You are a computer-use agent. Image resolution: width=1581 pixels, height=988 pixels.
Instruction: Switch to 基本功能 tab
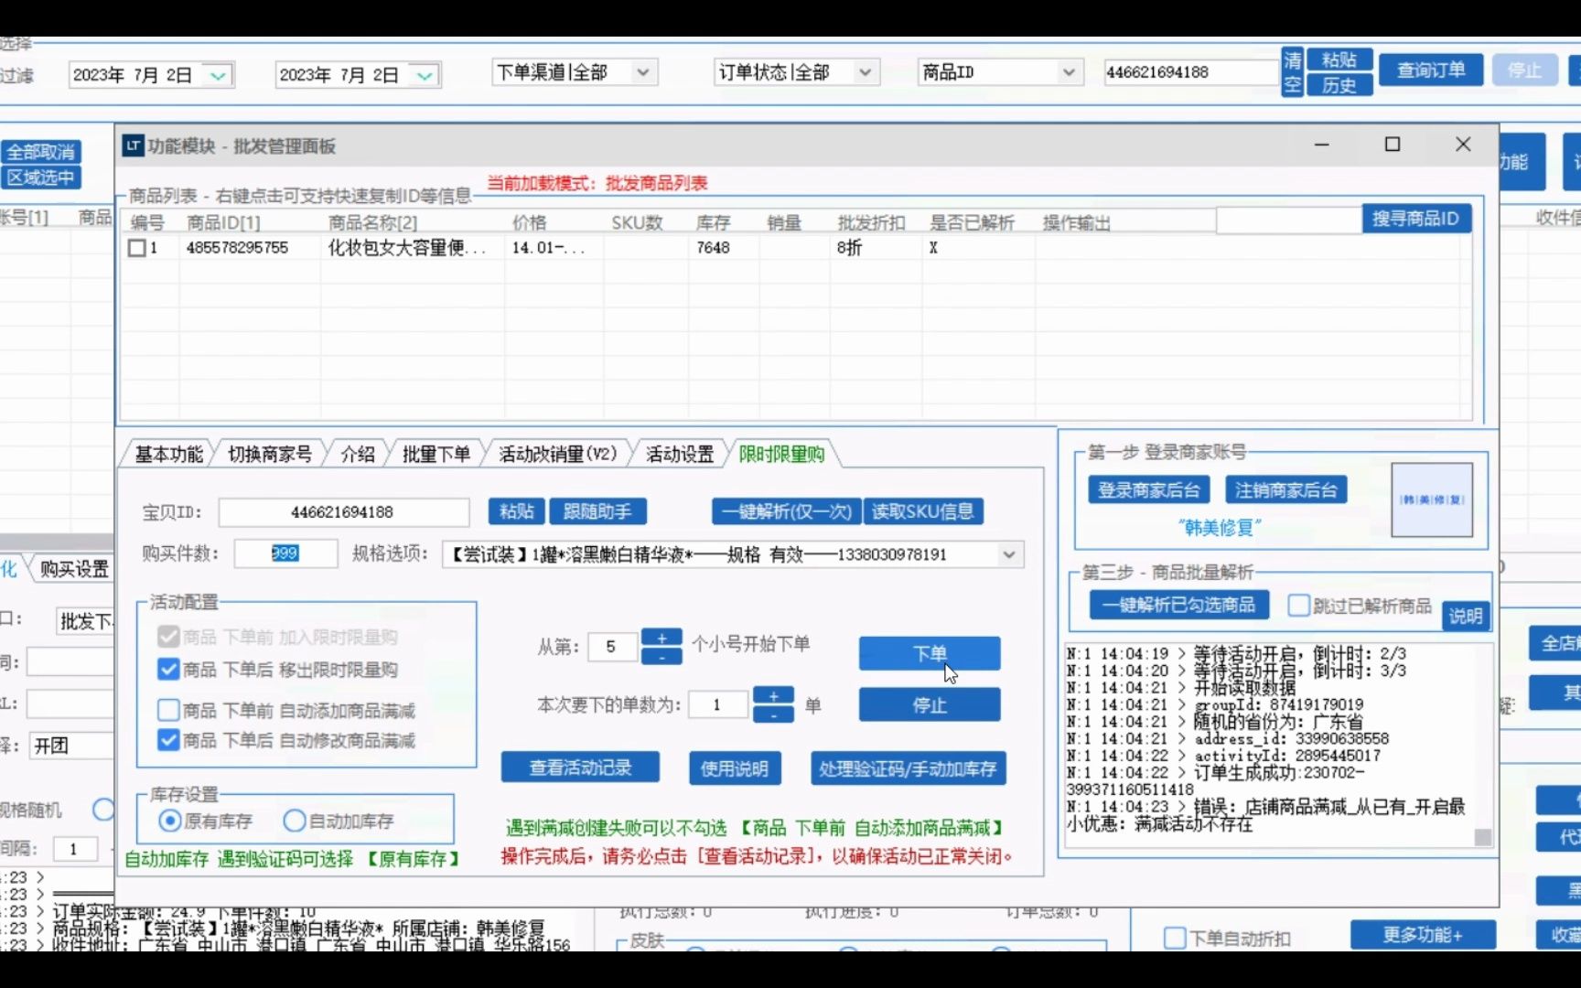click(169, 454)
